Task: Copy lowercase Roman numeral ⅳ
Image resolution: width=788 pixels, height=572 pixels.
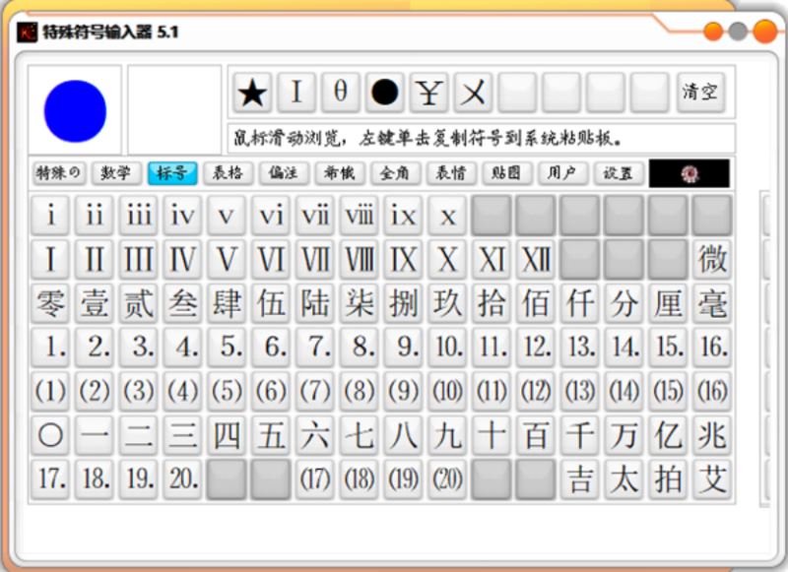Action: point(182,216)
